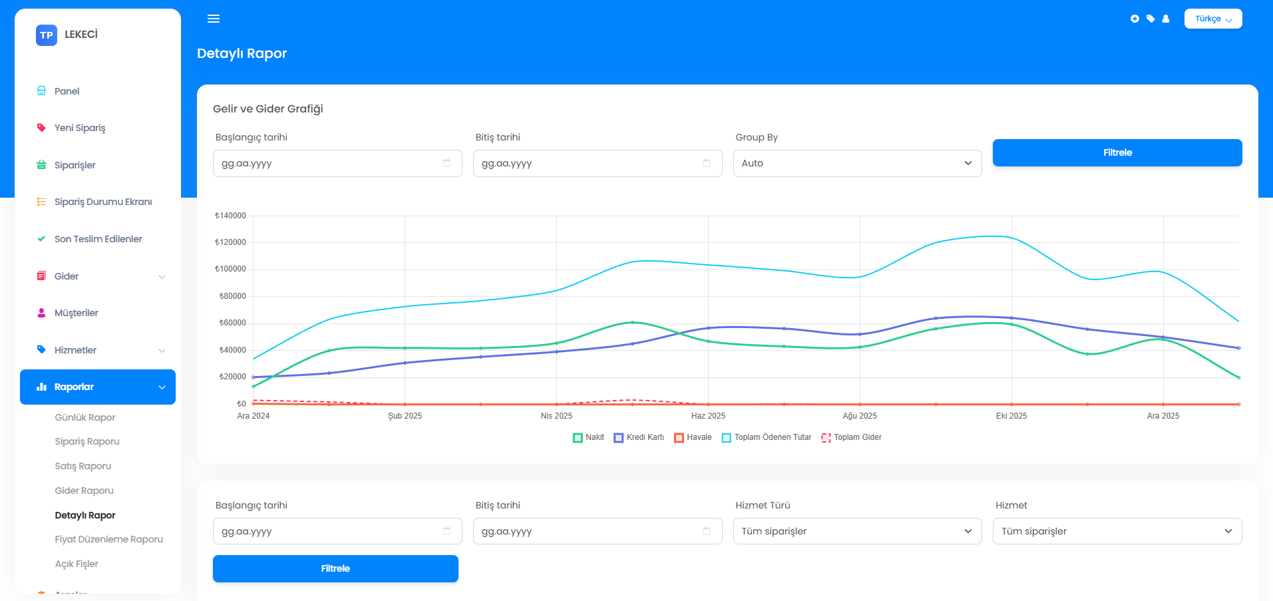Screen dimensions: 1273x601
Task: Toggle Toplam Ödenen Tutar legend swatch
Action: pyautogui.click(x=727, y=438)
